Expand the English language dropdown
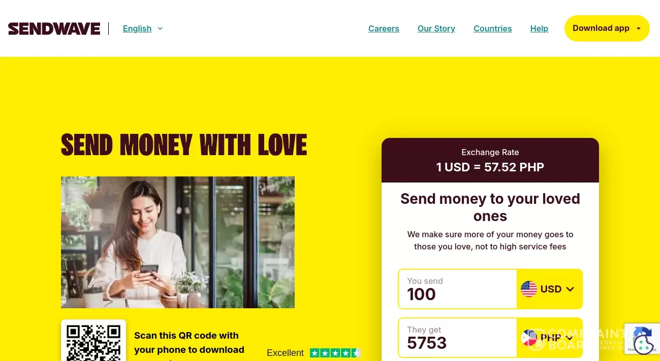 (143, 28)
